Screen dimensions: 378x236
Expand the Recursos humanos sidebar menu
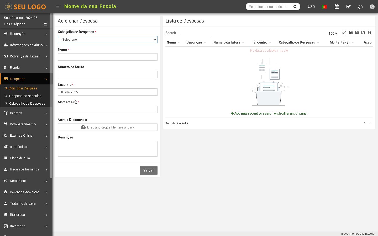(x=24, y=169)
